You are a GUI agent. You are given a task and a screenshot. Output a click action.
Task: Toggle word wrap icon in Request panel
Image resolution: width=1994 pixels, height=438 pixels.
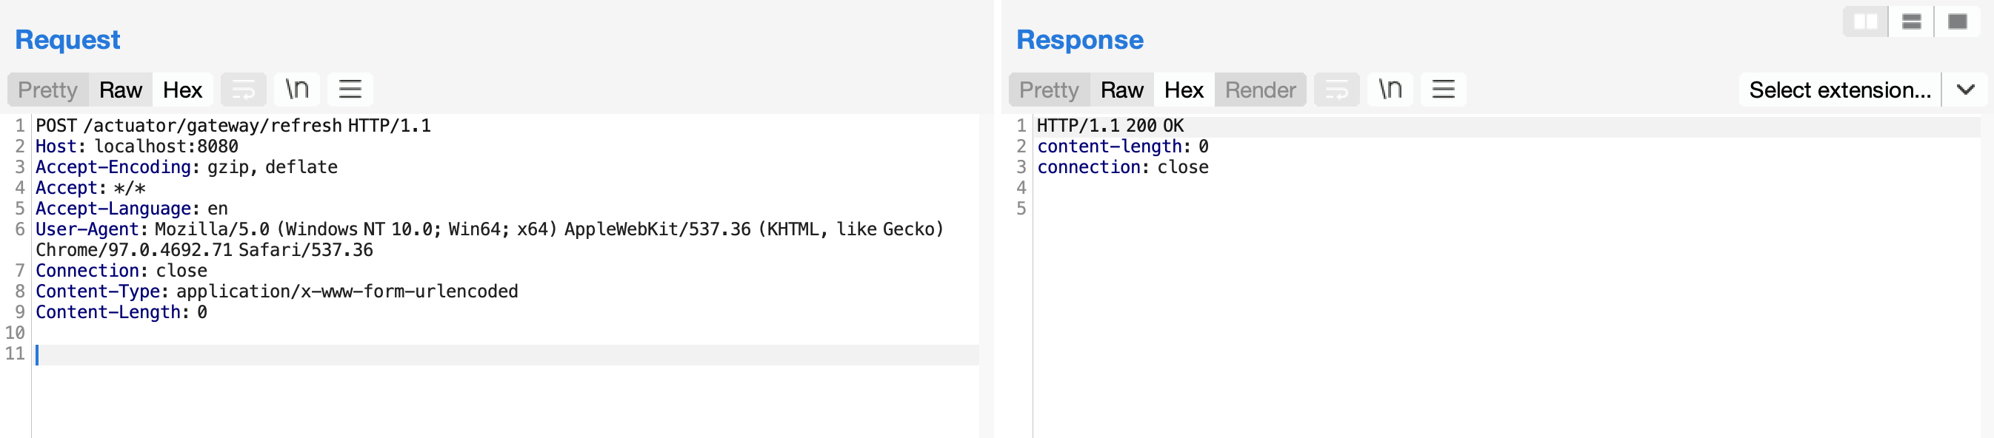coord(243,90)
